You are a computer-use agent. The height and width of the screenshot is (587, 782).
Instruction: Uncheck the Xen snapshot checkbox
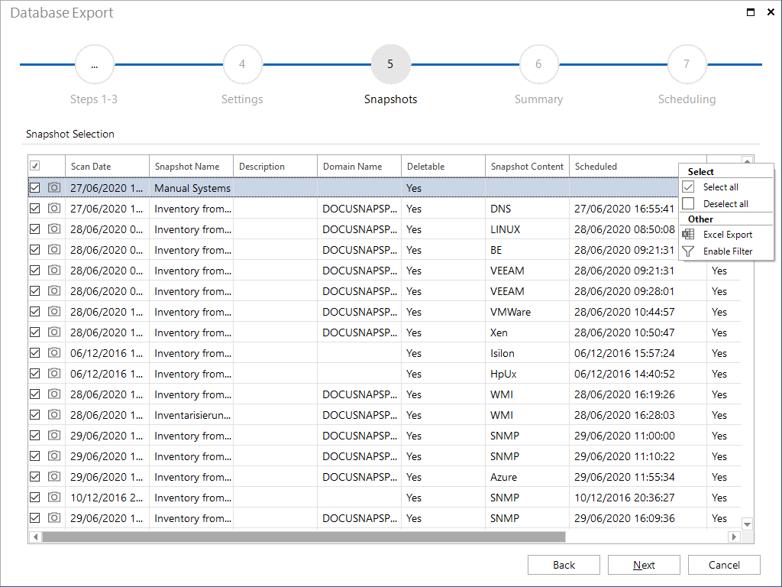pyautogui.click(x=35, y=332)
